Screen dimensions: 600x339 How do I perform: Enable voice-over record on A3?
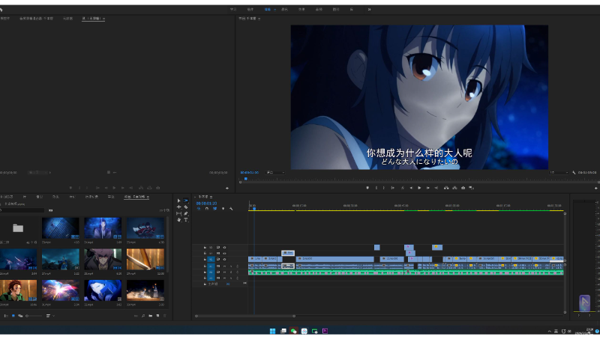coord(237,278)
